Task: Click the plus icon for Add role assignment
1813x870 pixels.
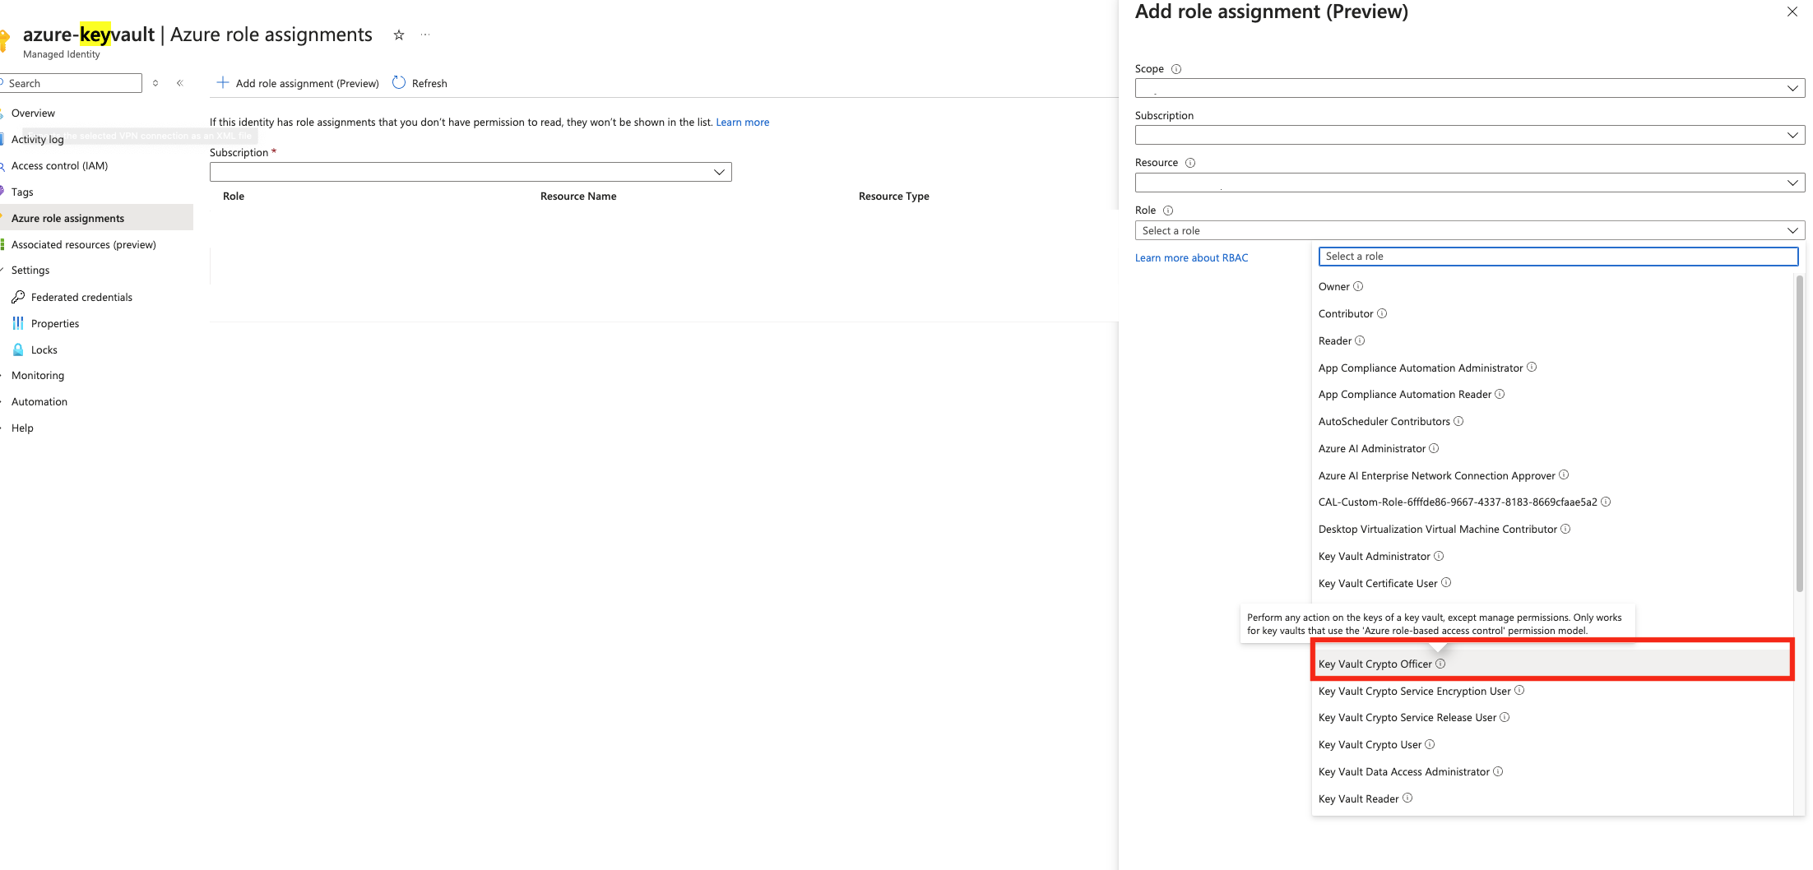Action: (222, 82)
